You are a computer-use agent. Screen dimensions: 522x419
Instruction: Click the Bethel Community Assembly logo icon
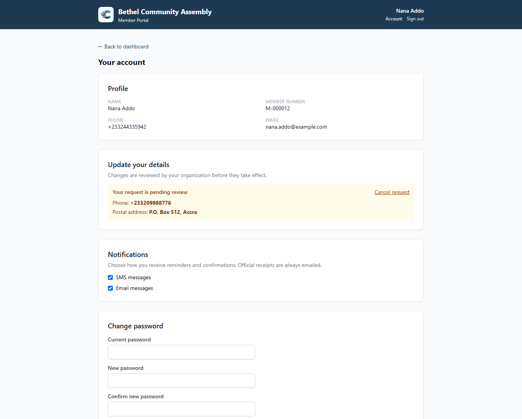click(106, 15)
